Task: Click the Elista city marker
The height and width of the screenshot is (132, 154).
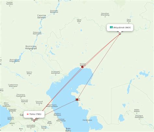Action: point(29,75)
